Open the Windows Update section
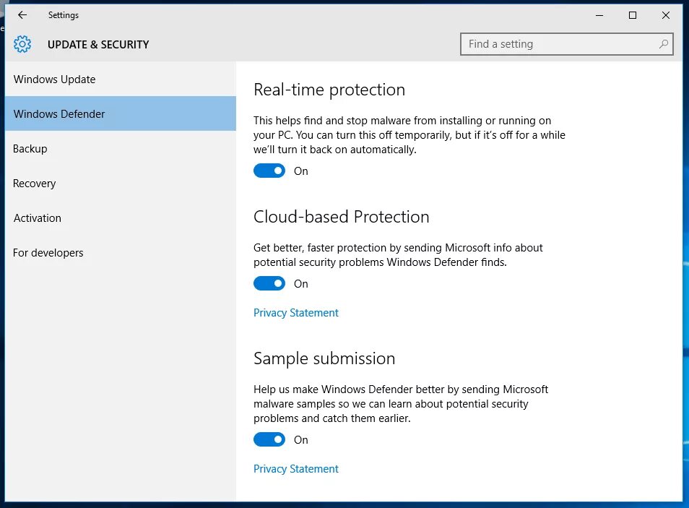The width and height of the screenshot is (689, 508). pyautogui.click(x=55, y=79)
